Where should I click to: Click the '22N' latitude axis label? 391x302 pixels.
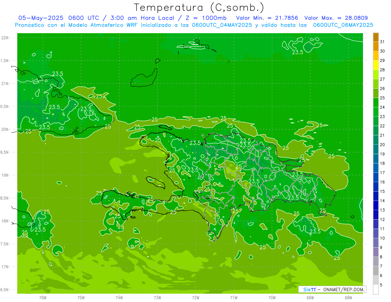[5, 38]
